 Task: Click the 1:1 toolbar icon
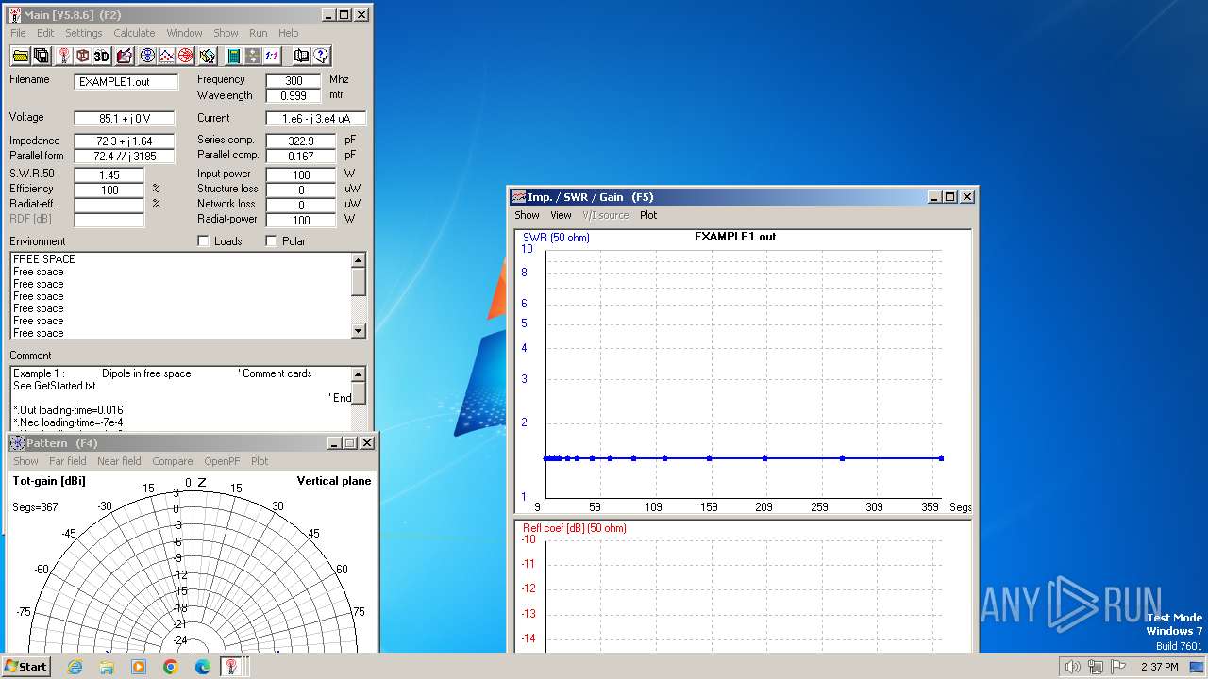(x=271, y=57)
